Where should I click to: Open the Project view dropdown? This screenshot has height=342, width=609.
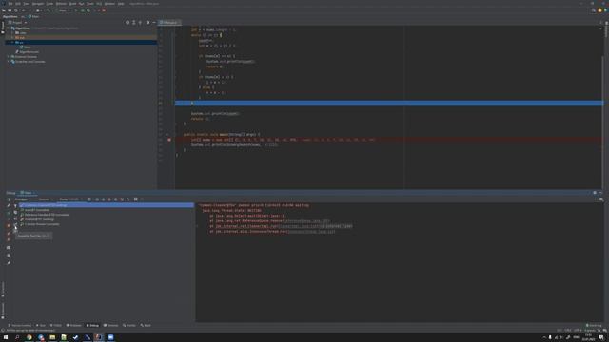click(17, 23)
